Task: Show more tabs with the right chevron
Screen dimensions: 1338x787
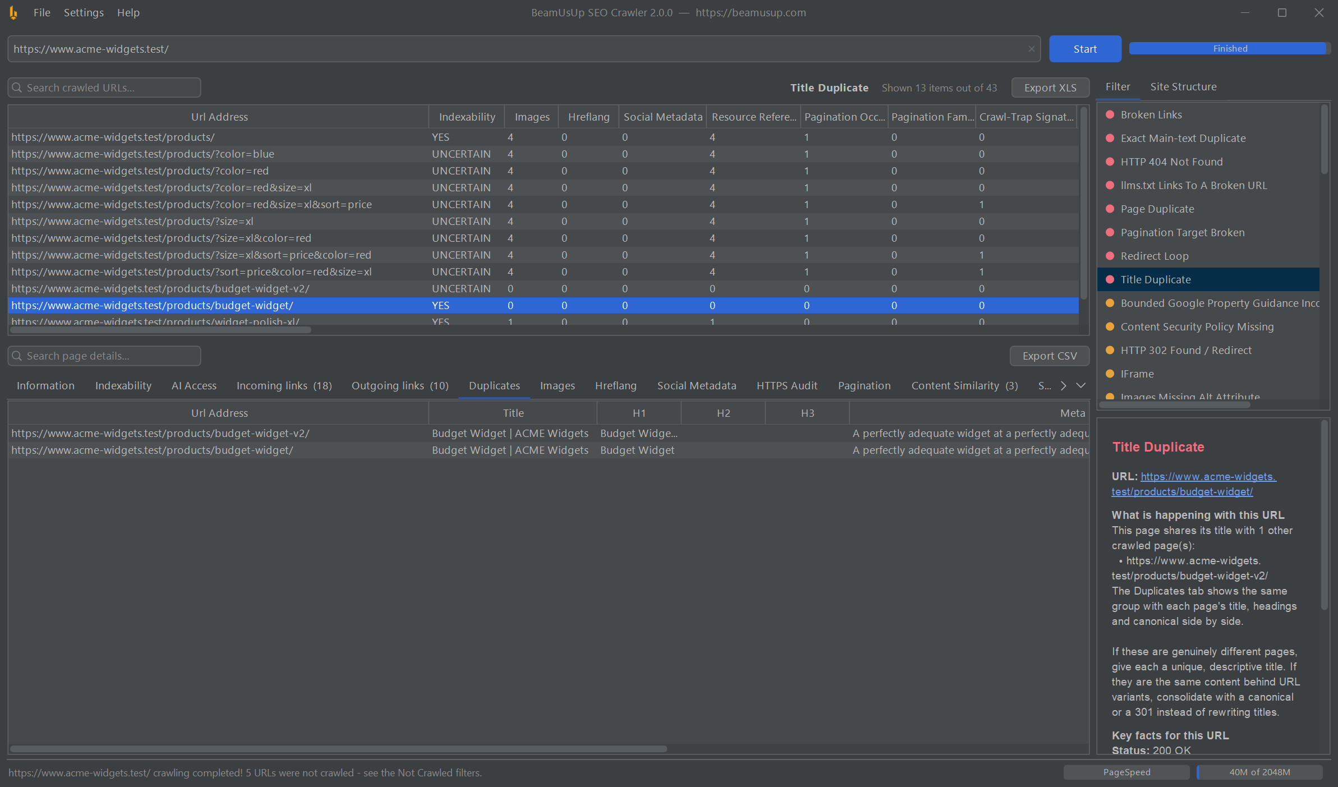Action: 1063,385
